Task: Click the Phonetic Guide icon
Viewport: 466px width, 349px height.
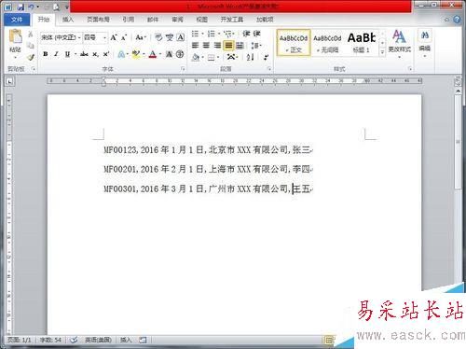Action: 170,37
